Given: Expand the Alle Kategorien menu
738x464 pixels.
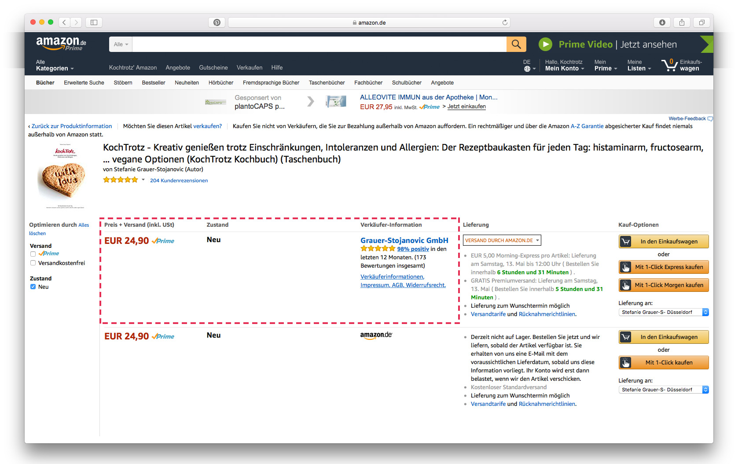Looking at the screenshot, I should (55, 65).
